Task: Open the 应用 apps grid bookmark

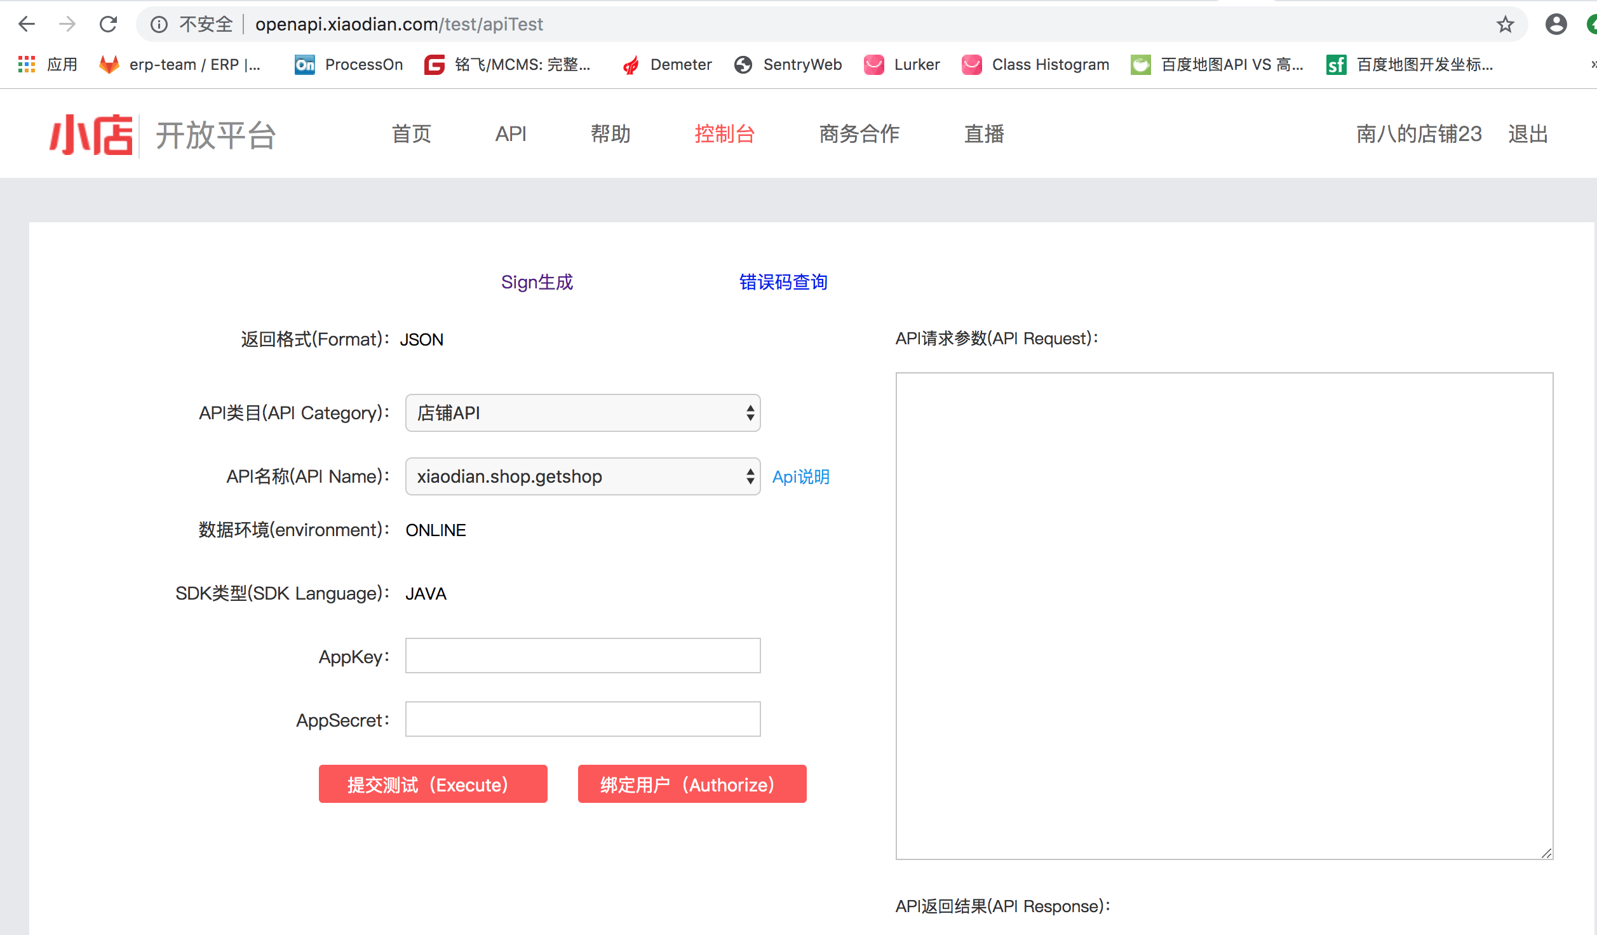Action: click(48, 64)
